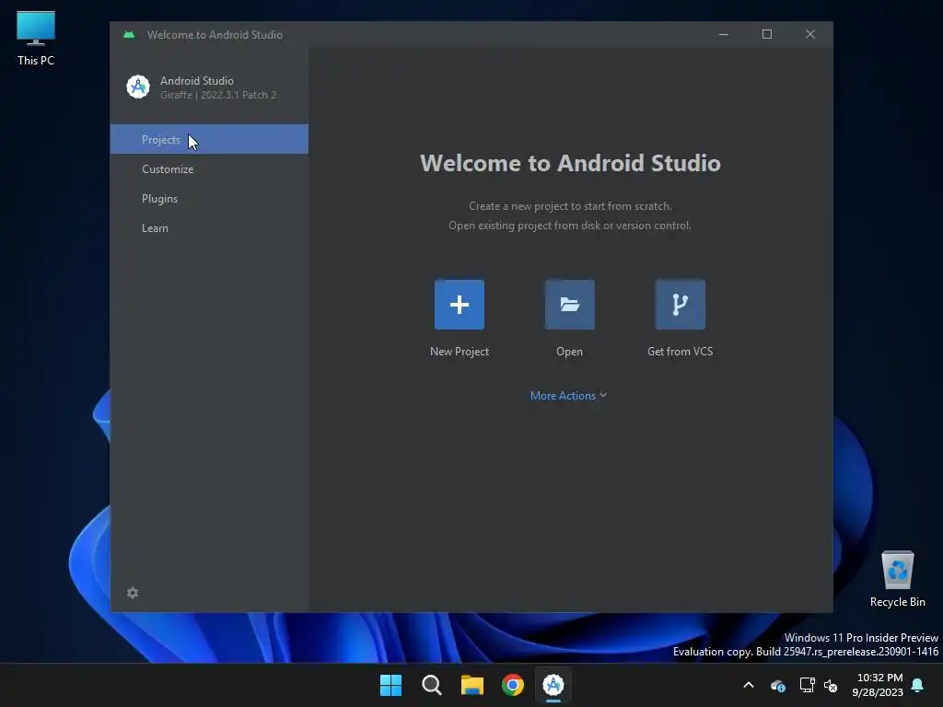
Task: Click the 'Welcome to Android Studio' heading
Action: [x=570, y=163]
